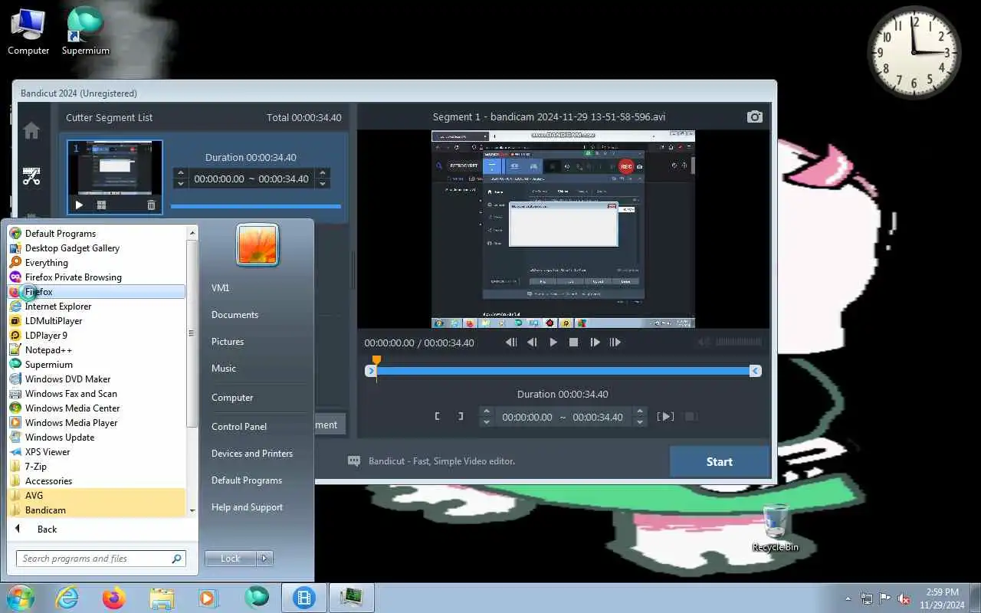Stop the preview playback

[573, 343]
